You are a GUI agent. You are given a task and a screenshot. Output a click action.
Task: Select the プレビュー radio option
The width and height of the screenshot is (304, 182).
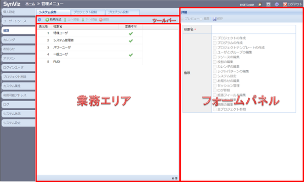pos(182,19)
